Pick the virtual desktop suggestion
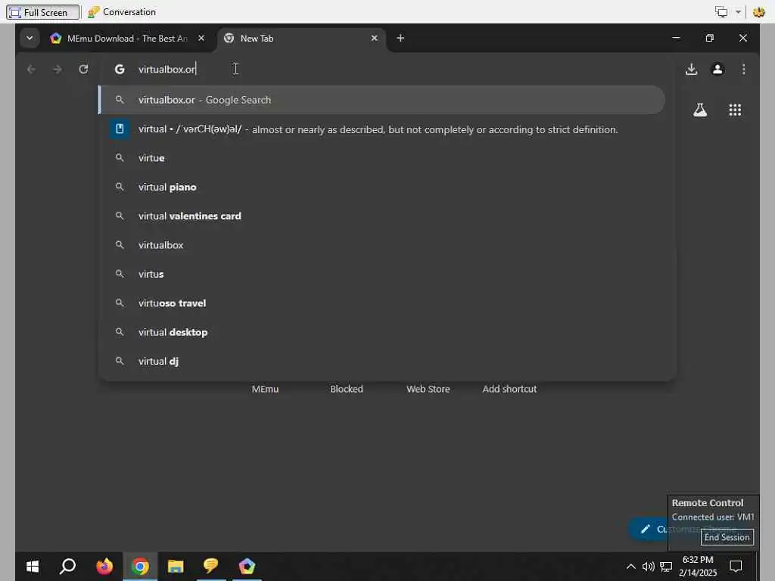Viewport: 775px width, 581px height. coord(381,333)
